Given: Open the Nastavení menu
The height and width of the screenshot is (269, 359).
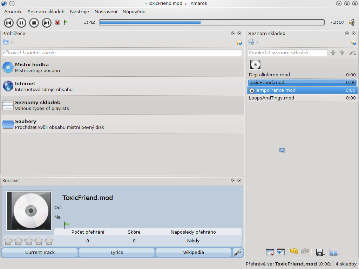Looking at the screenshot, I should 106,12.
